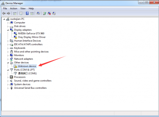Select the Network adapters label
Image resolution: width=159 pixels, height=117 pixels.
tap(24, 59)
